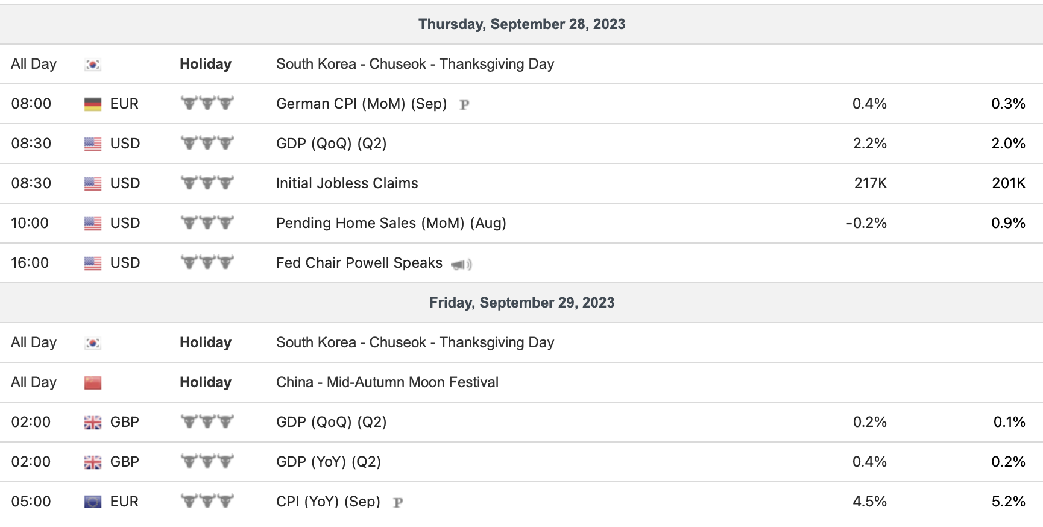Click the South Korea flag on Thursday's holiday row

coord(92,65)
